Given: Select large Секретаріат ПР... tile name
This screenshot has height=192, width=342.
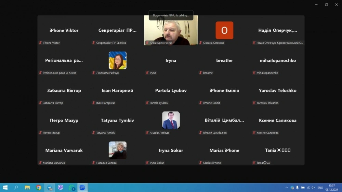Looking at the screenshot, I should pyautogui.click(x=117, y=30).
